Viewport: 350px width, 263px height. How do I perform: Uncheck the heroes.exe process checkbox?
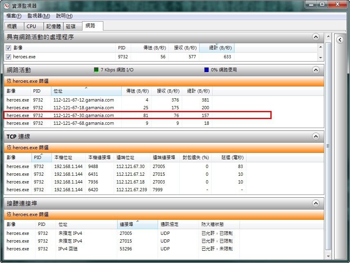[x=8, y=57]
